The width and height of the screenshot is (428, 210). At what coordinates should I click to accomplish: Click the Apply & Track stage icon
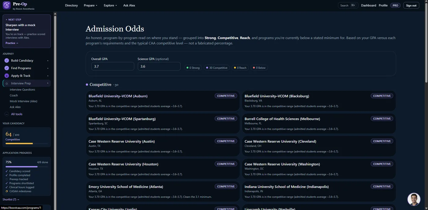pyautogui.click(x=7, y=76)
